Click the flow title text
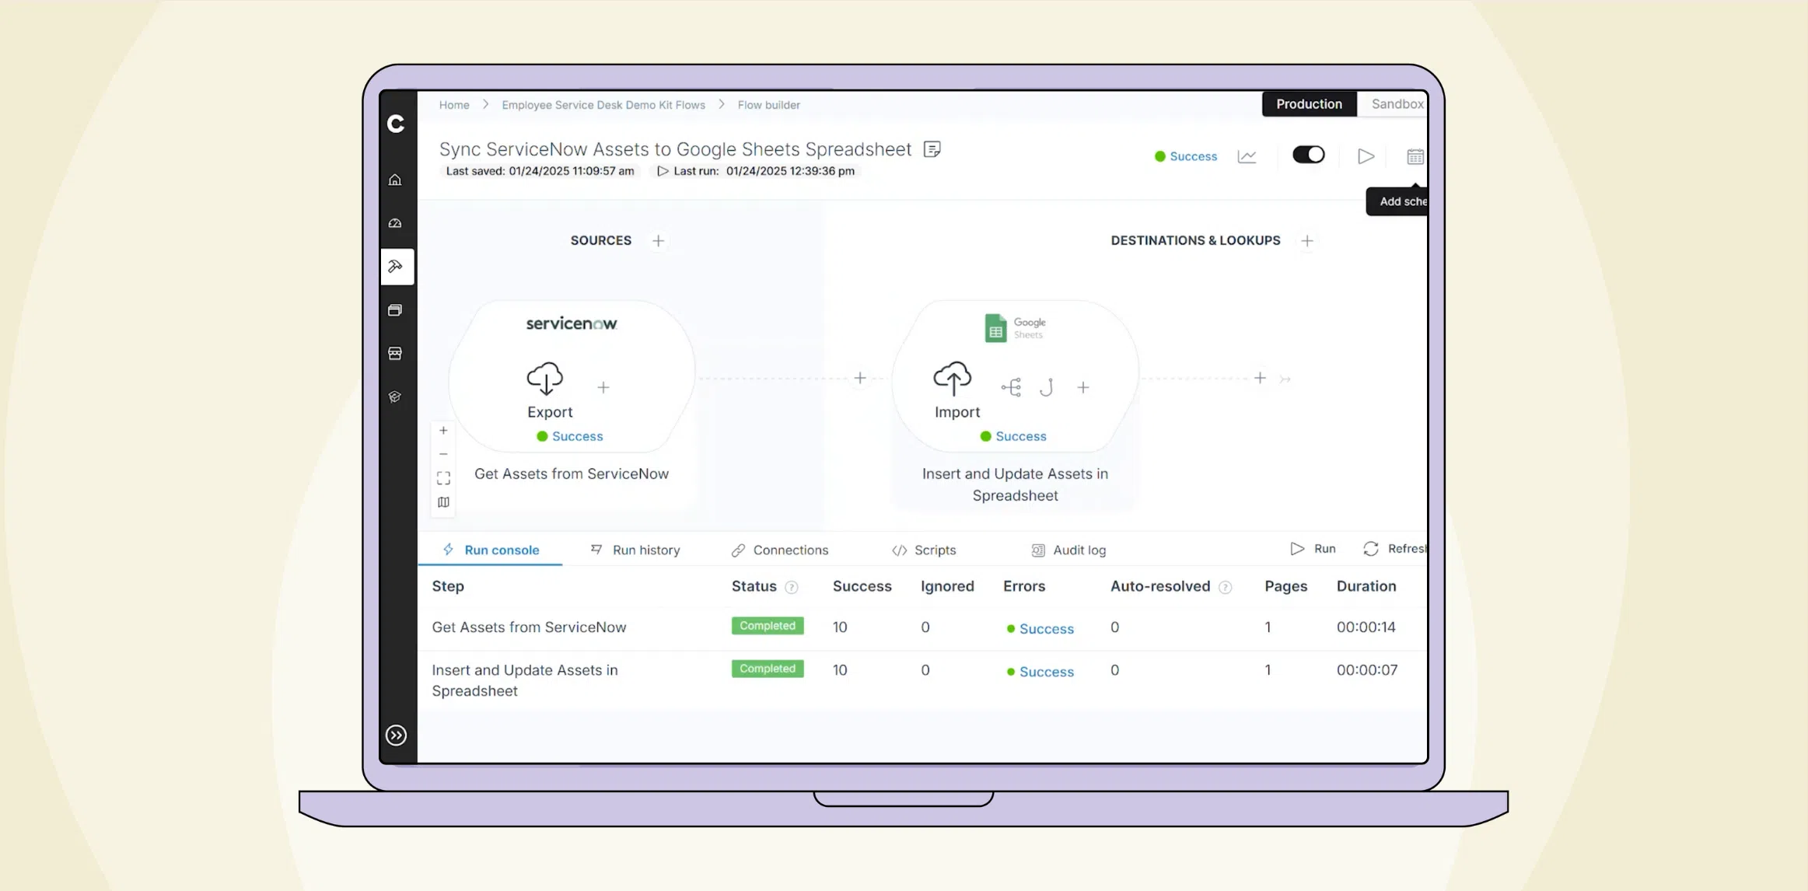This screenshot has height=891, width=1808. (x=675, y=149)
